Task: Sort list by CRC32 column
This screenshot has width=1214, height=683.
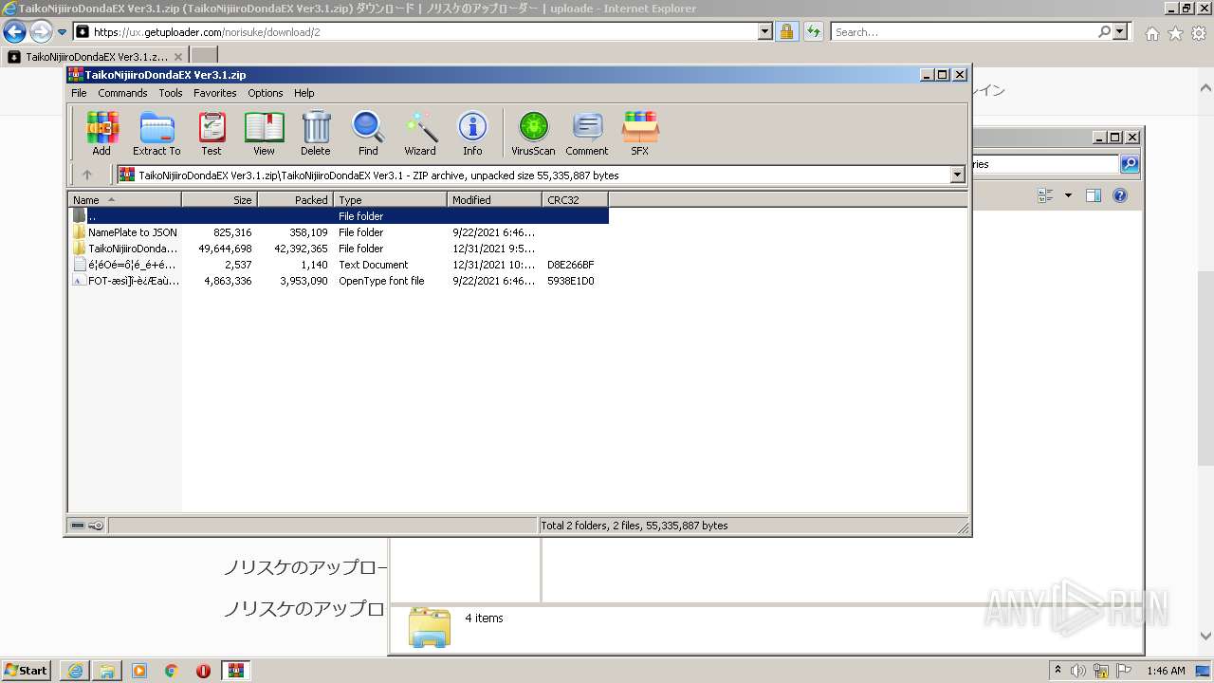Action: (575, 200)
